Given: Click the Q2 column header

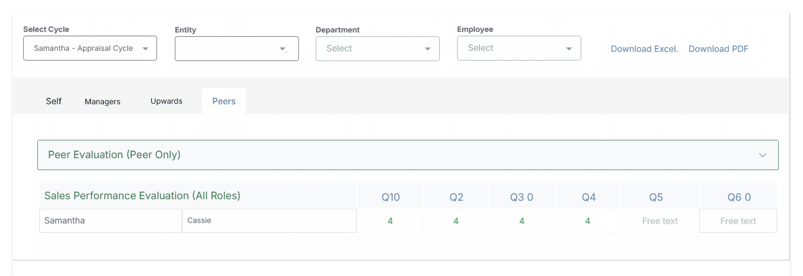Looking at the screenshot, I should pyautogui.click(x=456, y=197).
